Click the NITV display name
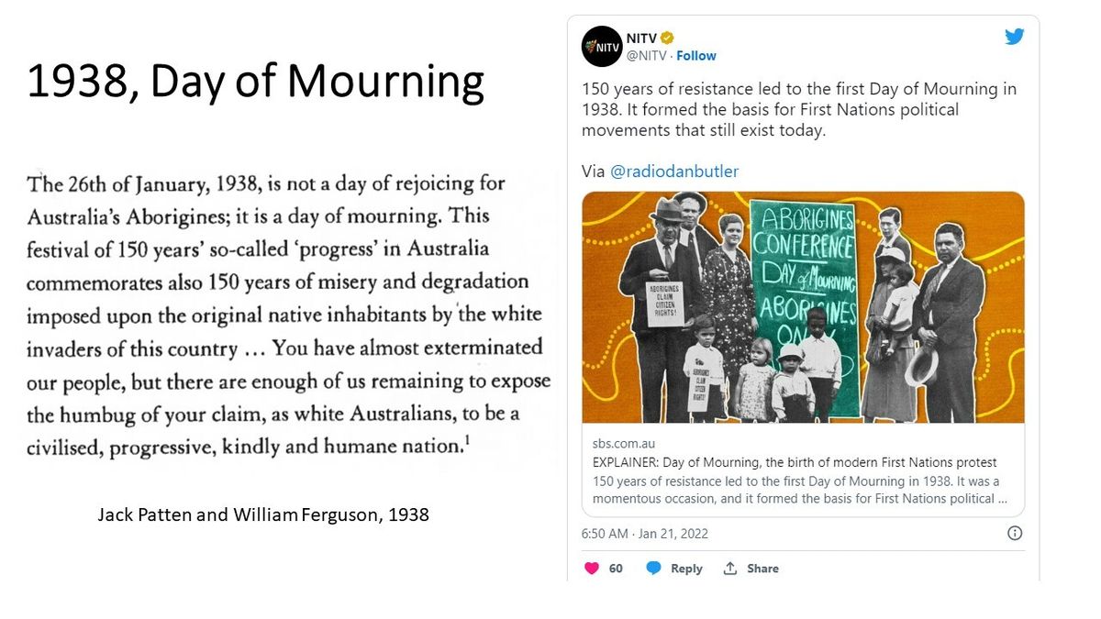The width and height of the screenshot is (1101, 619). [x=641, y=38]
